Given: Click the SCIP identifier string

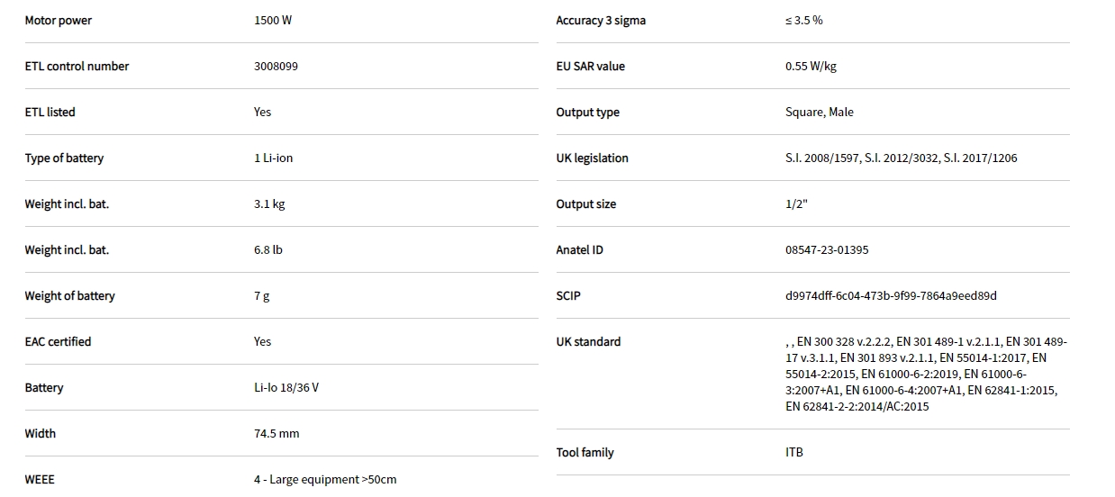Looking at the screenshot, I should [891, 296].
